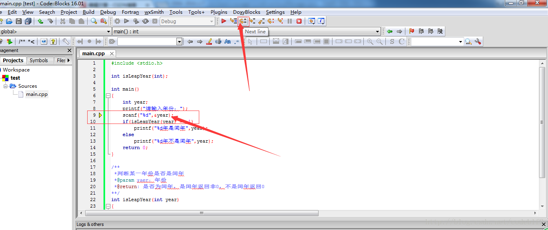Viewport: 548px width, 230px height.
Task: Open the Debug menu
Action: (108, 12)
